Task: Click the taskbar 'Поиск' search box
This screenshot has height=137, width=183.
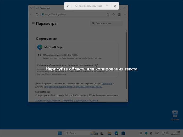Action: tap(81, 133)
